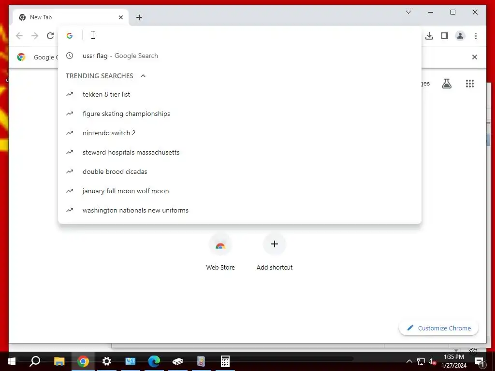Open the notification center icon
Screen dimensions: 495x371
[480, 361]
